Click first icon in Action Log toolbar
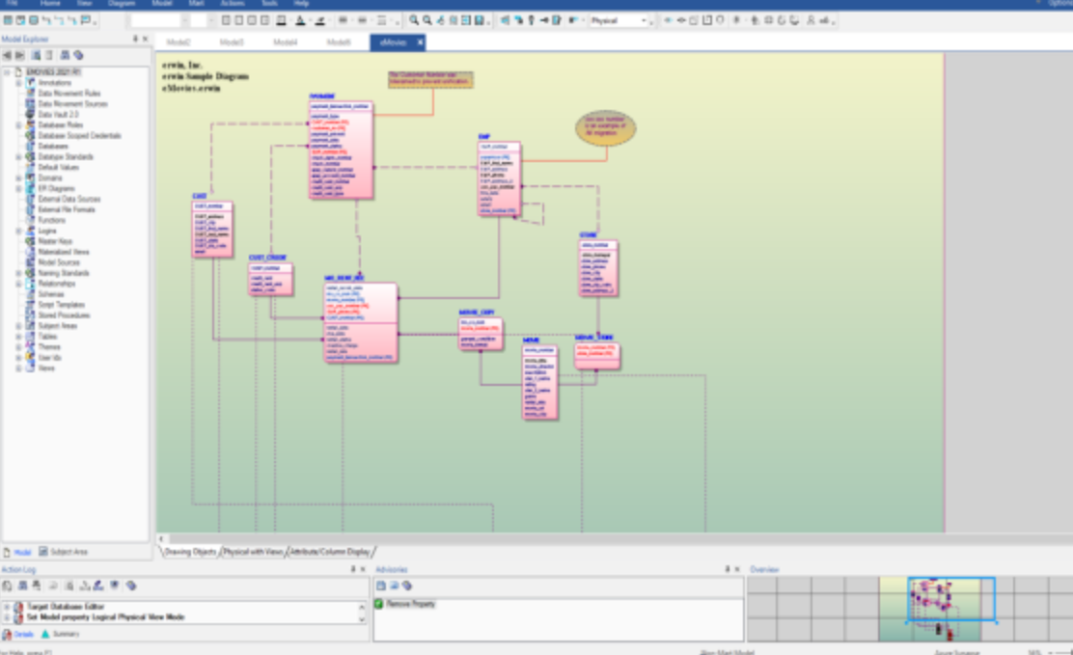 7,586
